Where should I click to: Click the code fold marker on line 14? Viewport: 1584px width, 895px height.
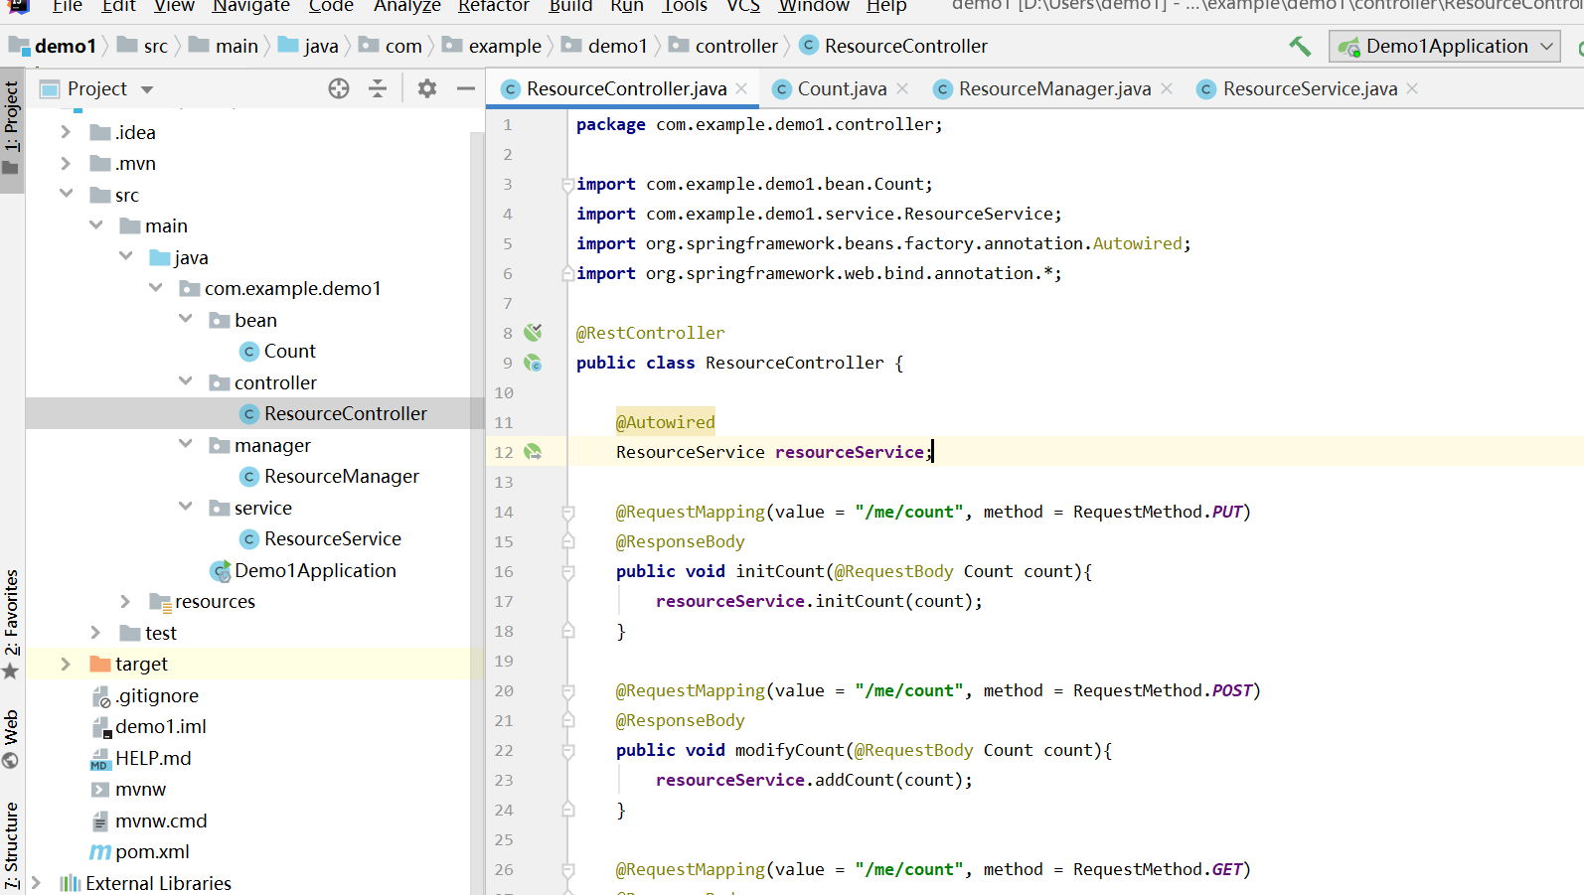(x=567, y=513)
